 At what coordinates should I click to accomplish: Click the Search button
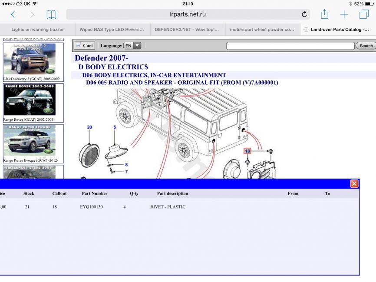(366, 46)
